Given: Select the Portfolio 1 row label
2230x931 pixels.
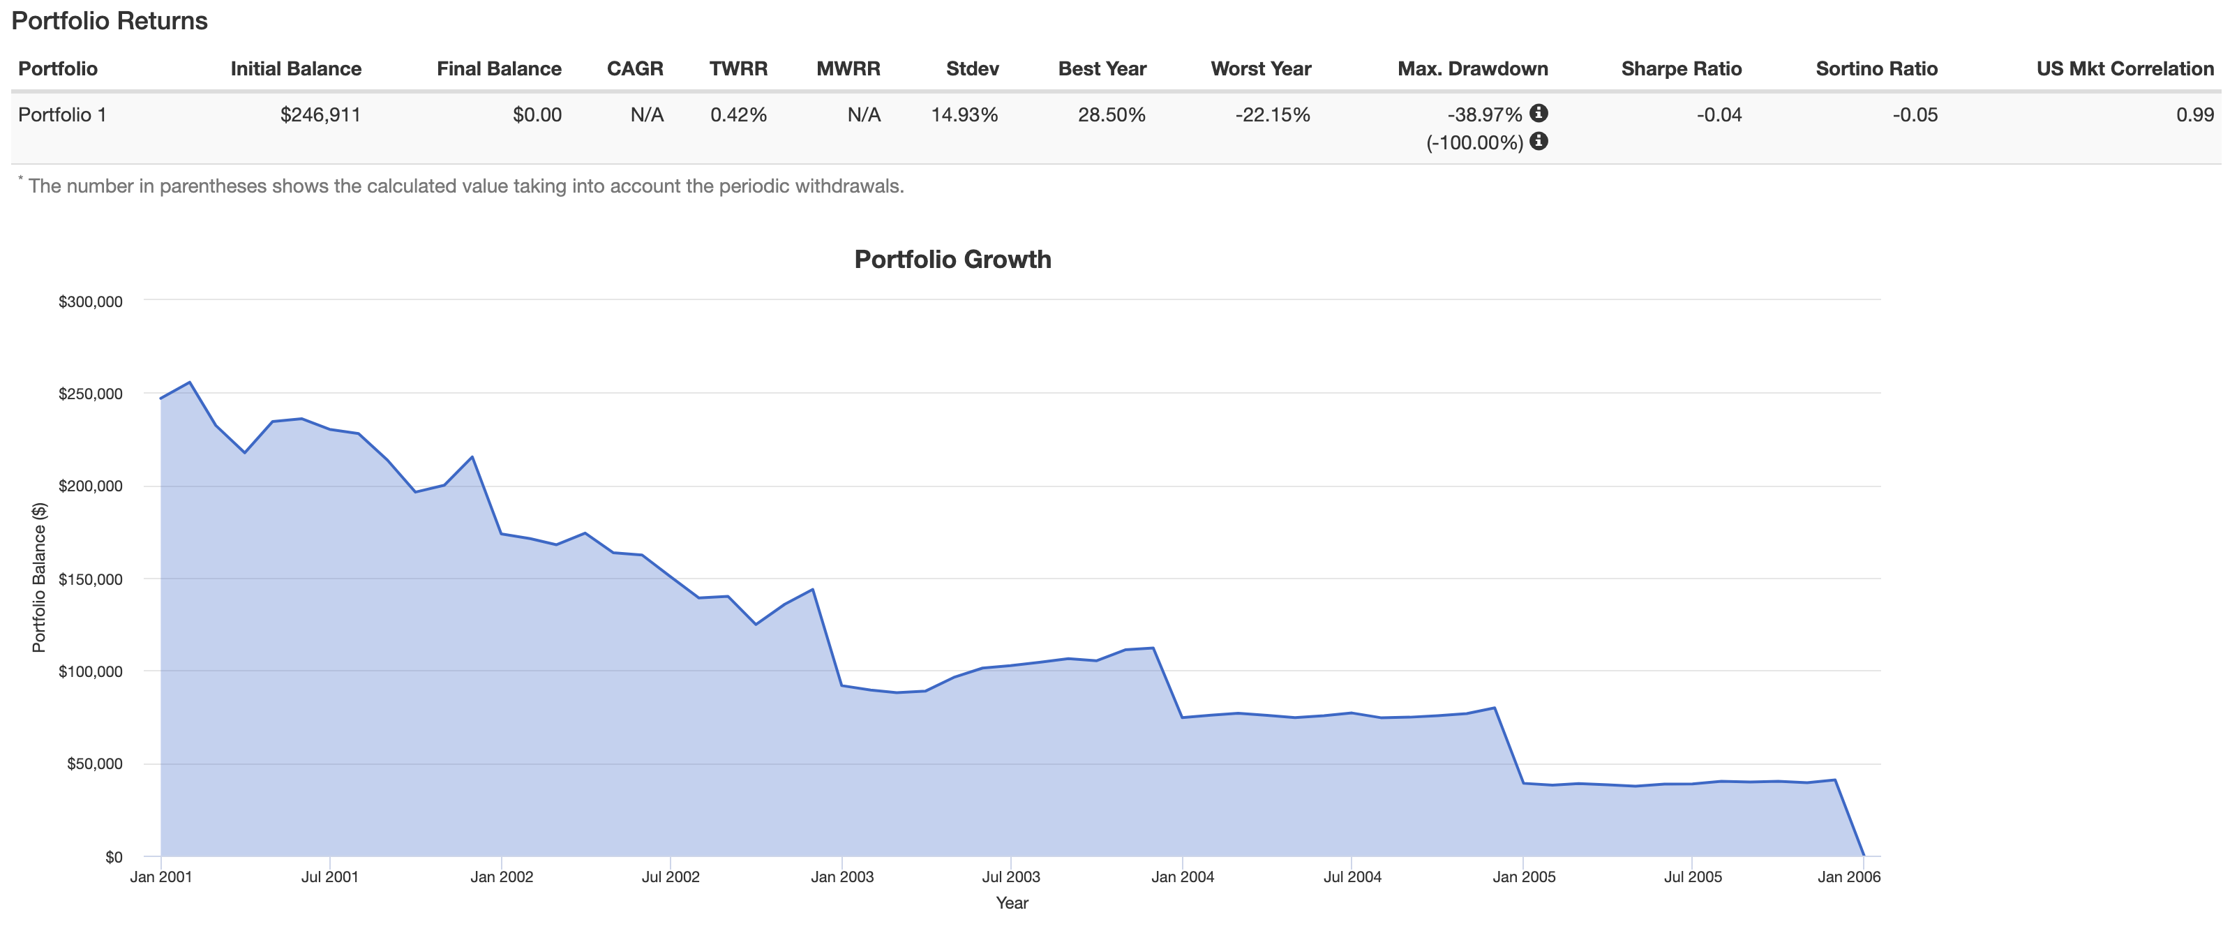Looking at the screenshot, I should coord(62,114).
